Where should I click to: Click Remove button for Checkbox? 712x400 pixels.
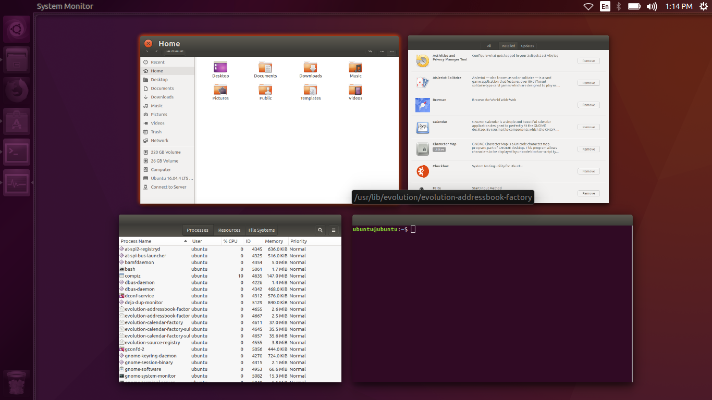tap(588, 171)
